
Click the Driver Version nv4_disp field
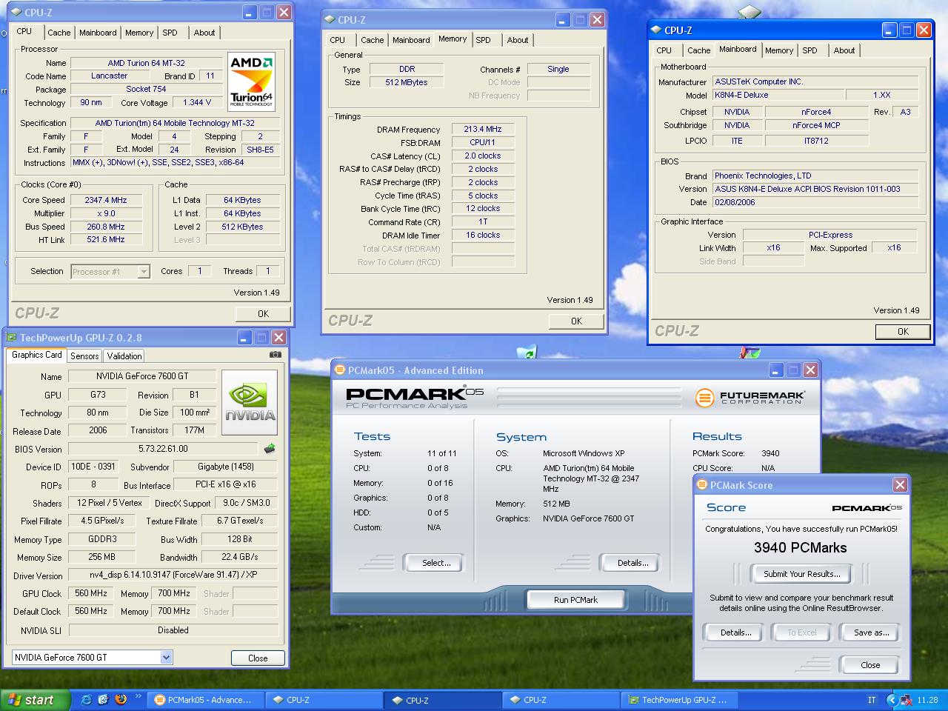(x=173, y=575)
